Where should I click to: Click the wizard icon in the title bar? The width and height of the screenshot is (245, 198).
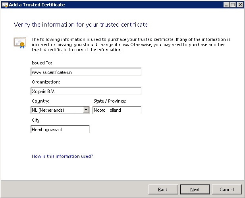pos(4,5)
